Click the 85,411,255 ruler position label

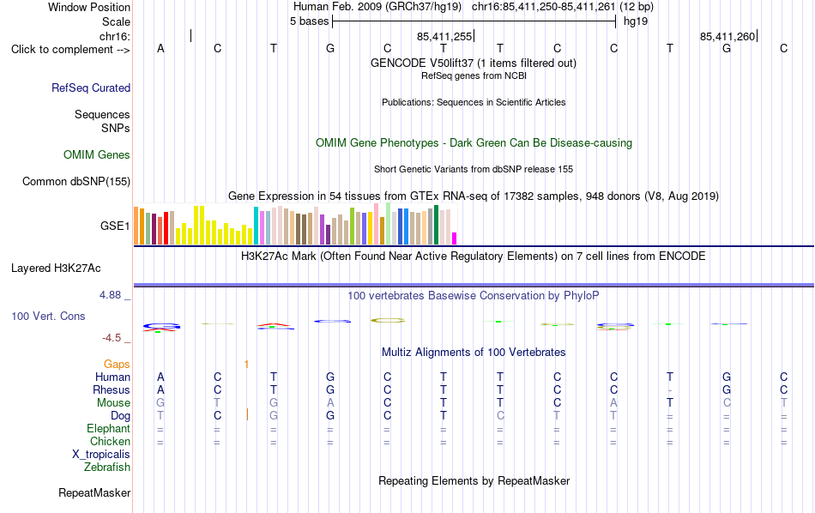coord(444,36)
